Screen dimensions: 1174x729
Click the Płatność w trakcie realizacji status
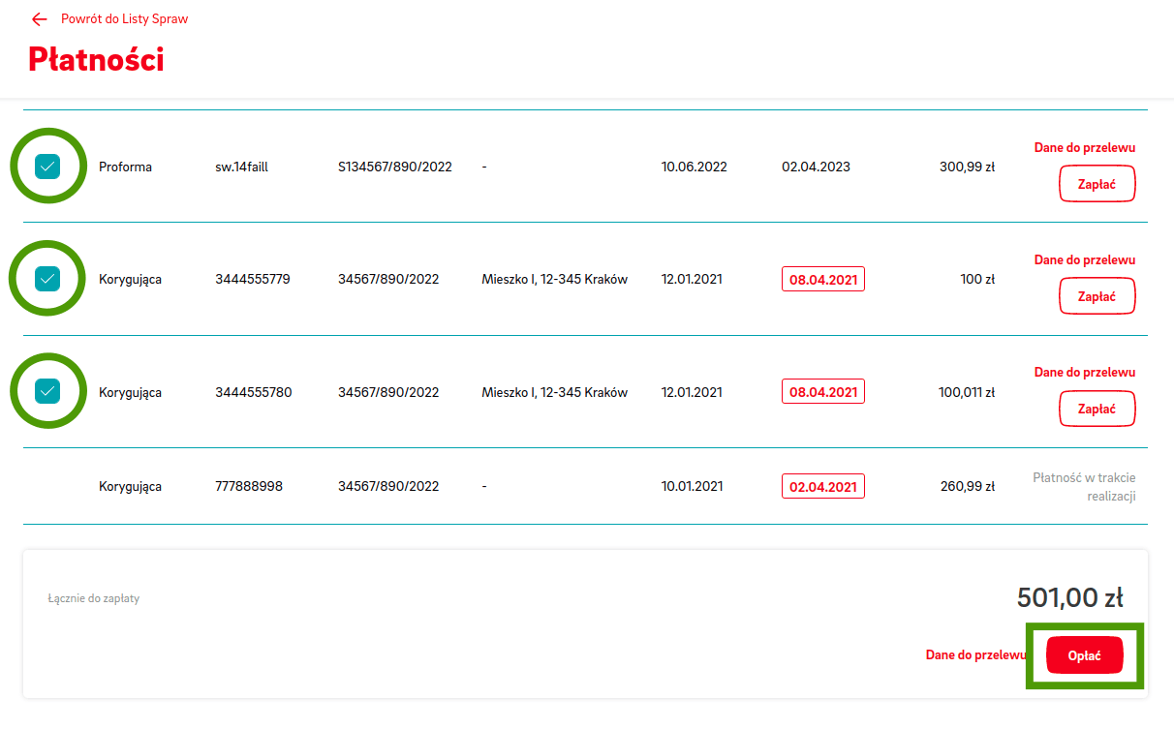click(1083, 487)
